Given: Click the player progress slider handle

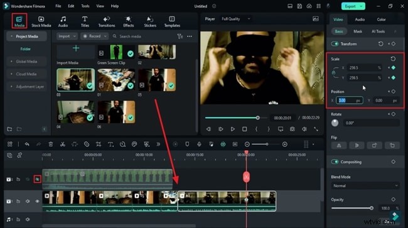Looking at the screenshot, I should (x=257, y=118).
